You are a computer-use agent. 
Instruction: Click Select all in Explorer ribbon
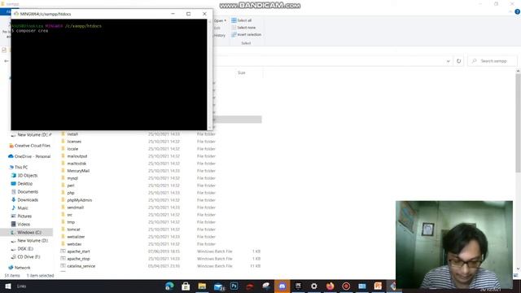pos(242,20)
